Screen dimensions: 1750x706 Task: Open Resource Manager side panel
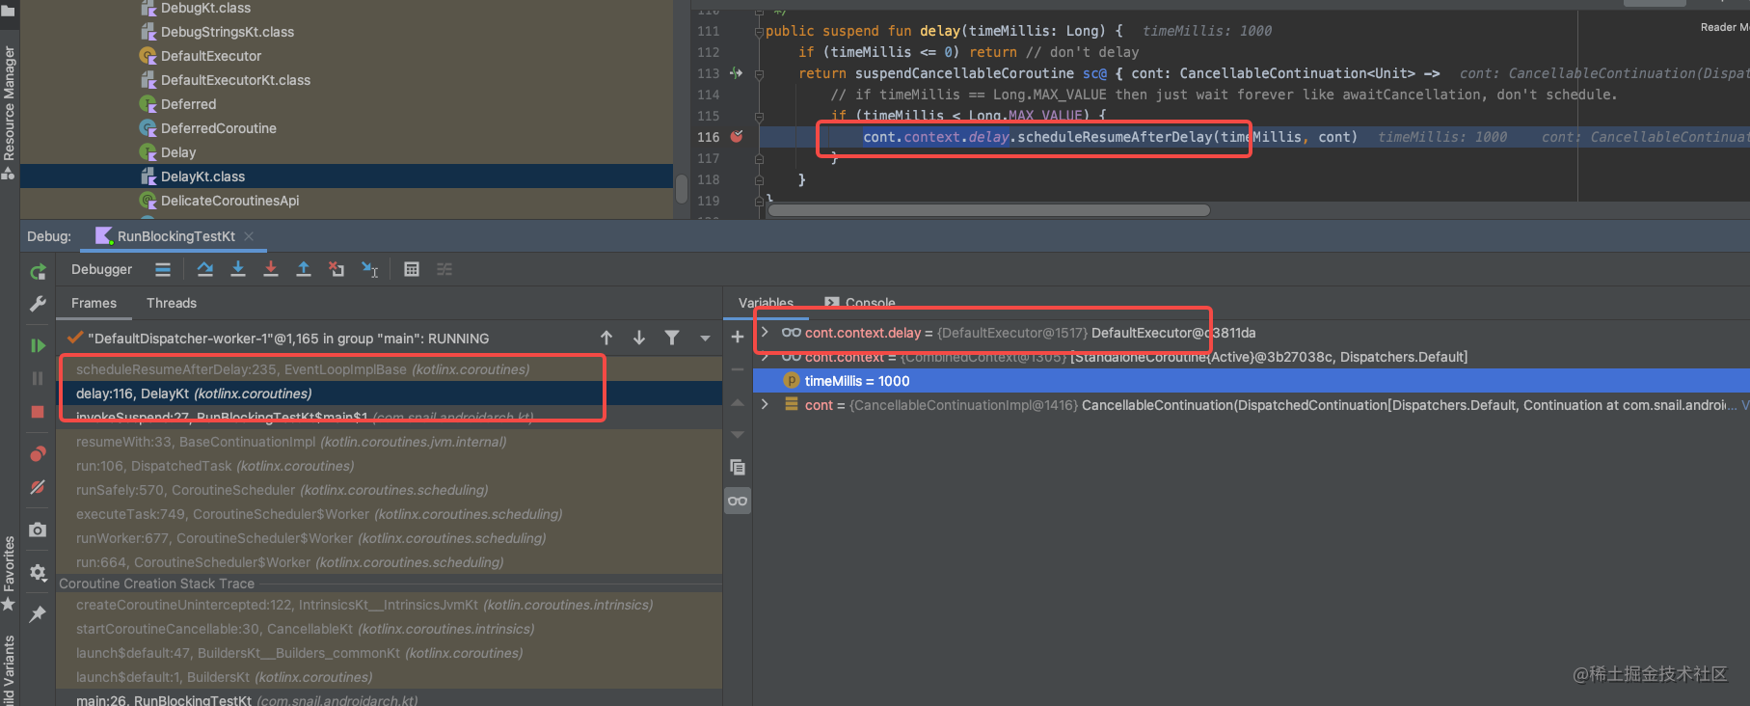(x=10, y=112)
